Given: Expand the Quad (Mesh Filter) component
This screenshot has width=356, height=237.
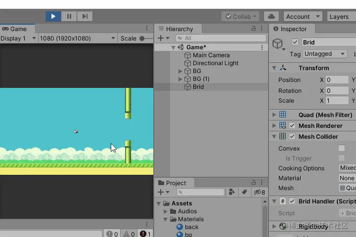Looking at the screenshot, I should point(274,115).
